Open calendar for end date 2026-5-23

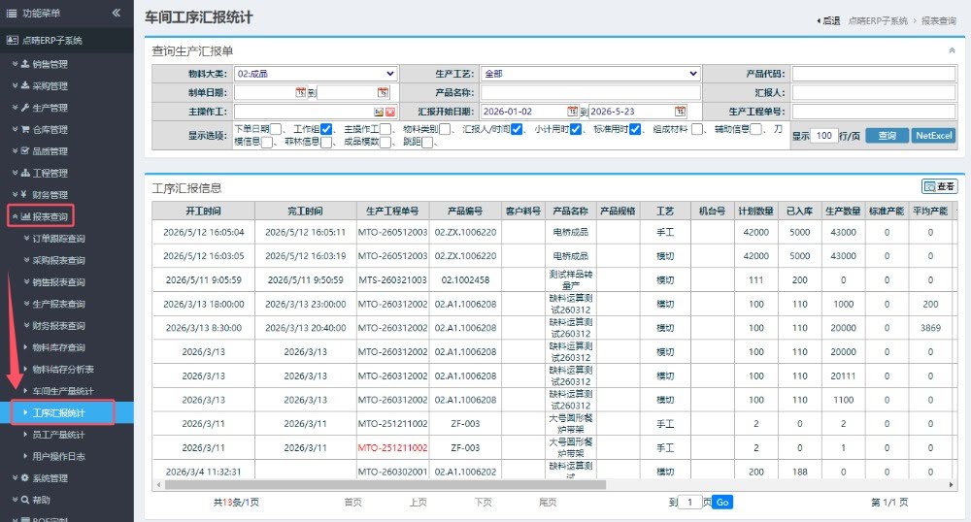point(681,112)
